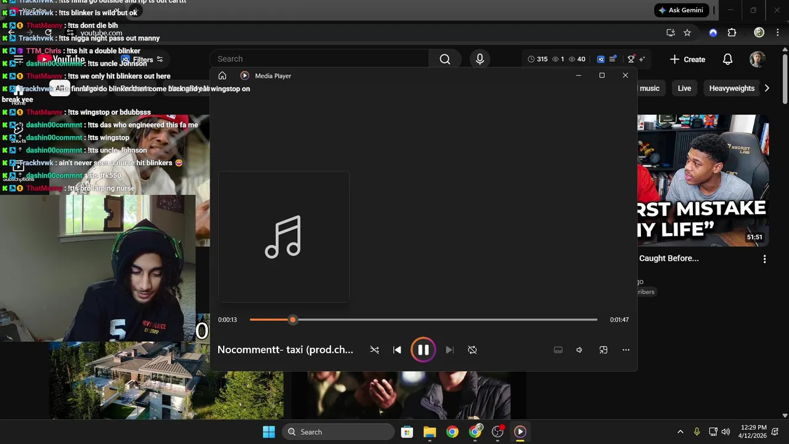Toggle shuffle in Media Player
Screen dimensions: 789x444
tap(374, 350)
